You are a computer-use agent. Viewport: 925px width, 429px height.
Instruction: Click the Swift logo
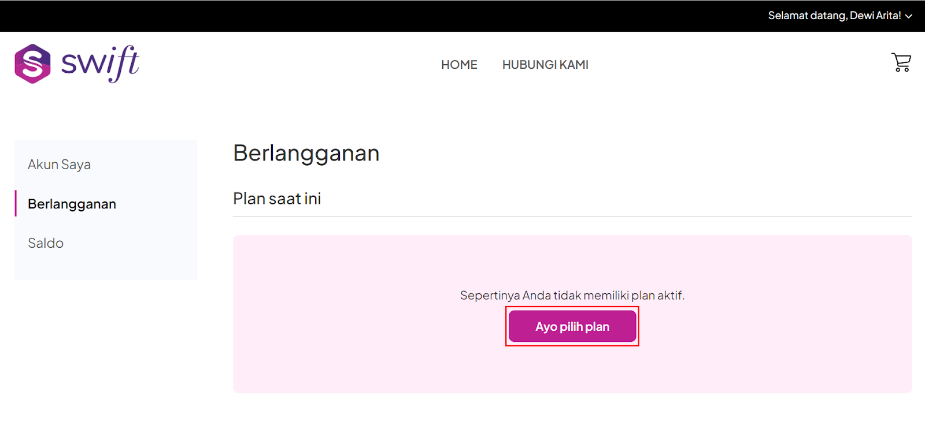[77, 64]
